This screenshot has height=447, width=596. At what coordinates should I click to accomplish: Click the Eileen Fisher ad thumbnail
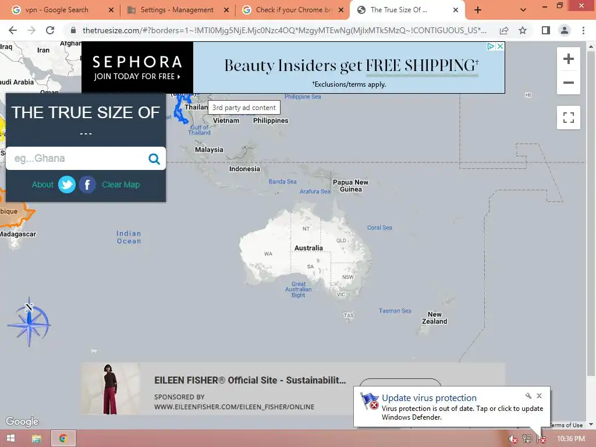(x=110, y=388)
